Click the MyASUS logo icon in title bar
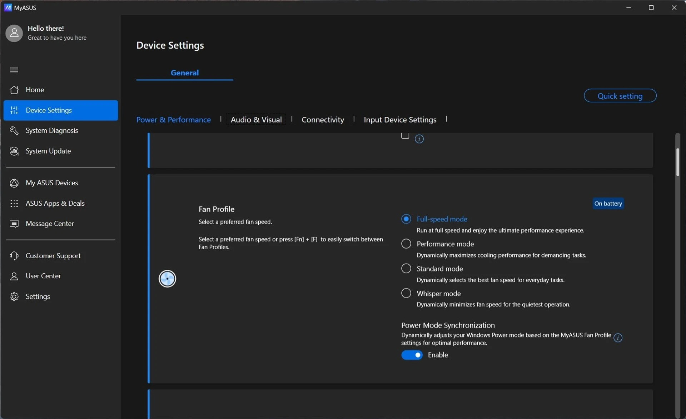This screenshot has height=419, width=686. click(x=8, y=8)
